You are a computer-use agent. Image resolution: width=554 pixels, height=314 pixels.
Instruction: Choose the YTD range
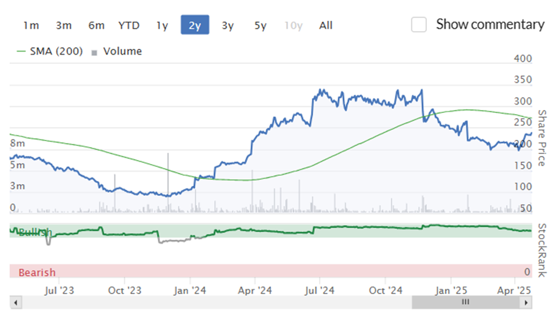[x=129, y=25]
